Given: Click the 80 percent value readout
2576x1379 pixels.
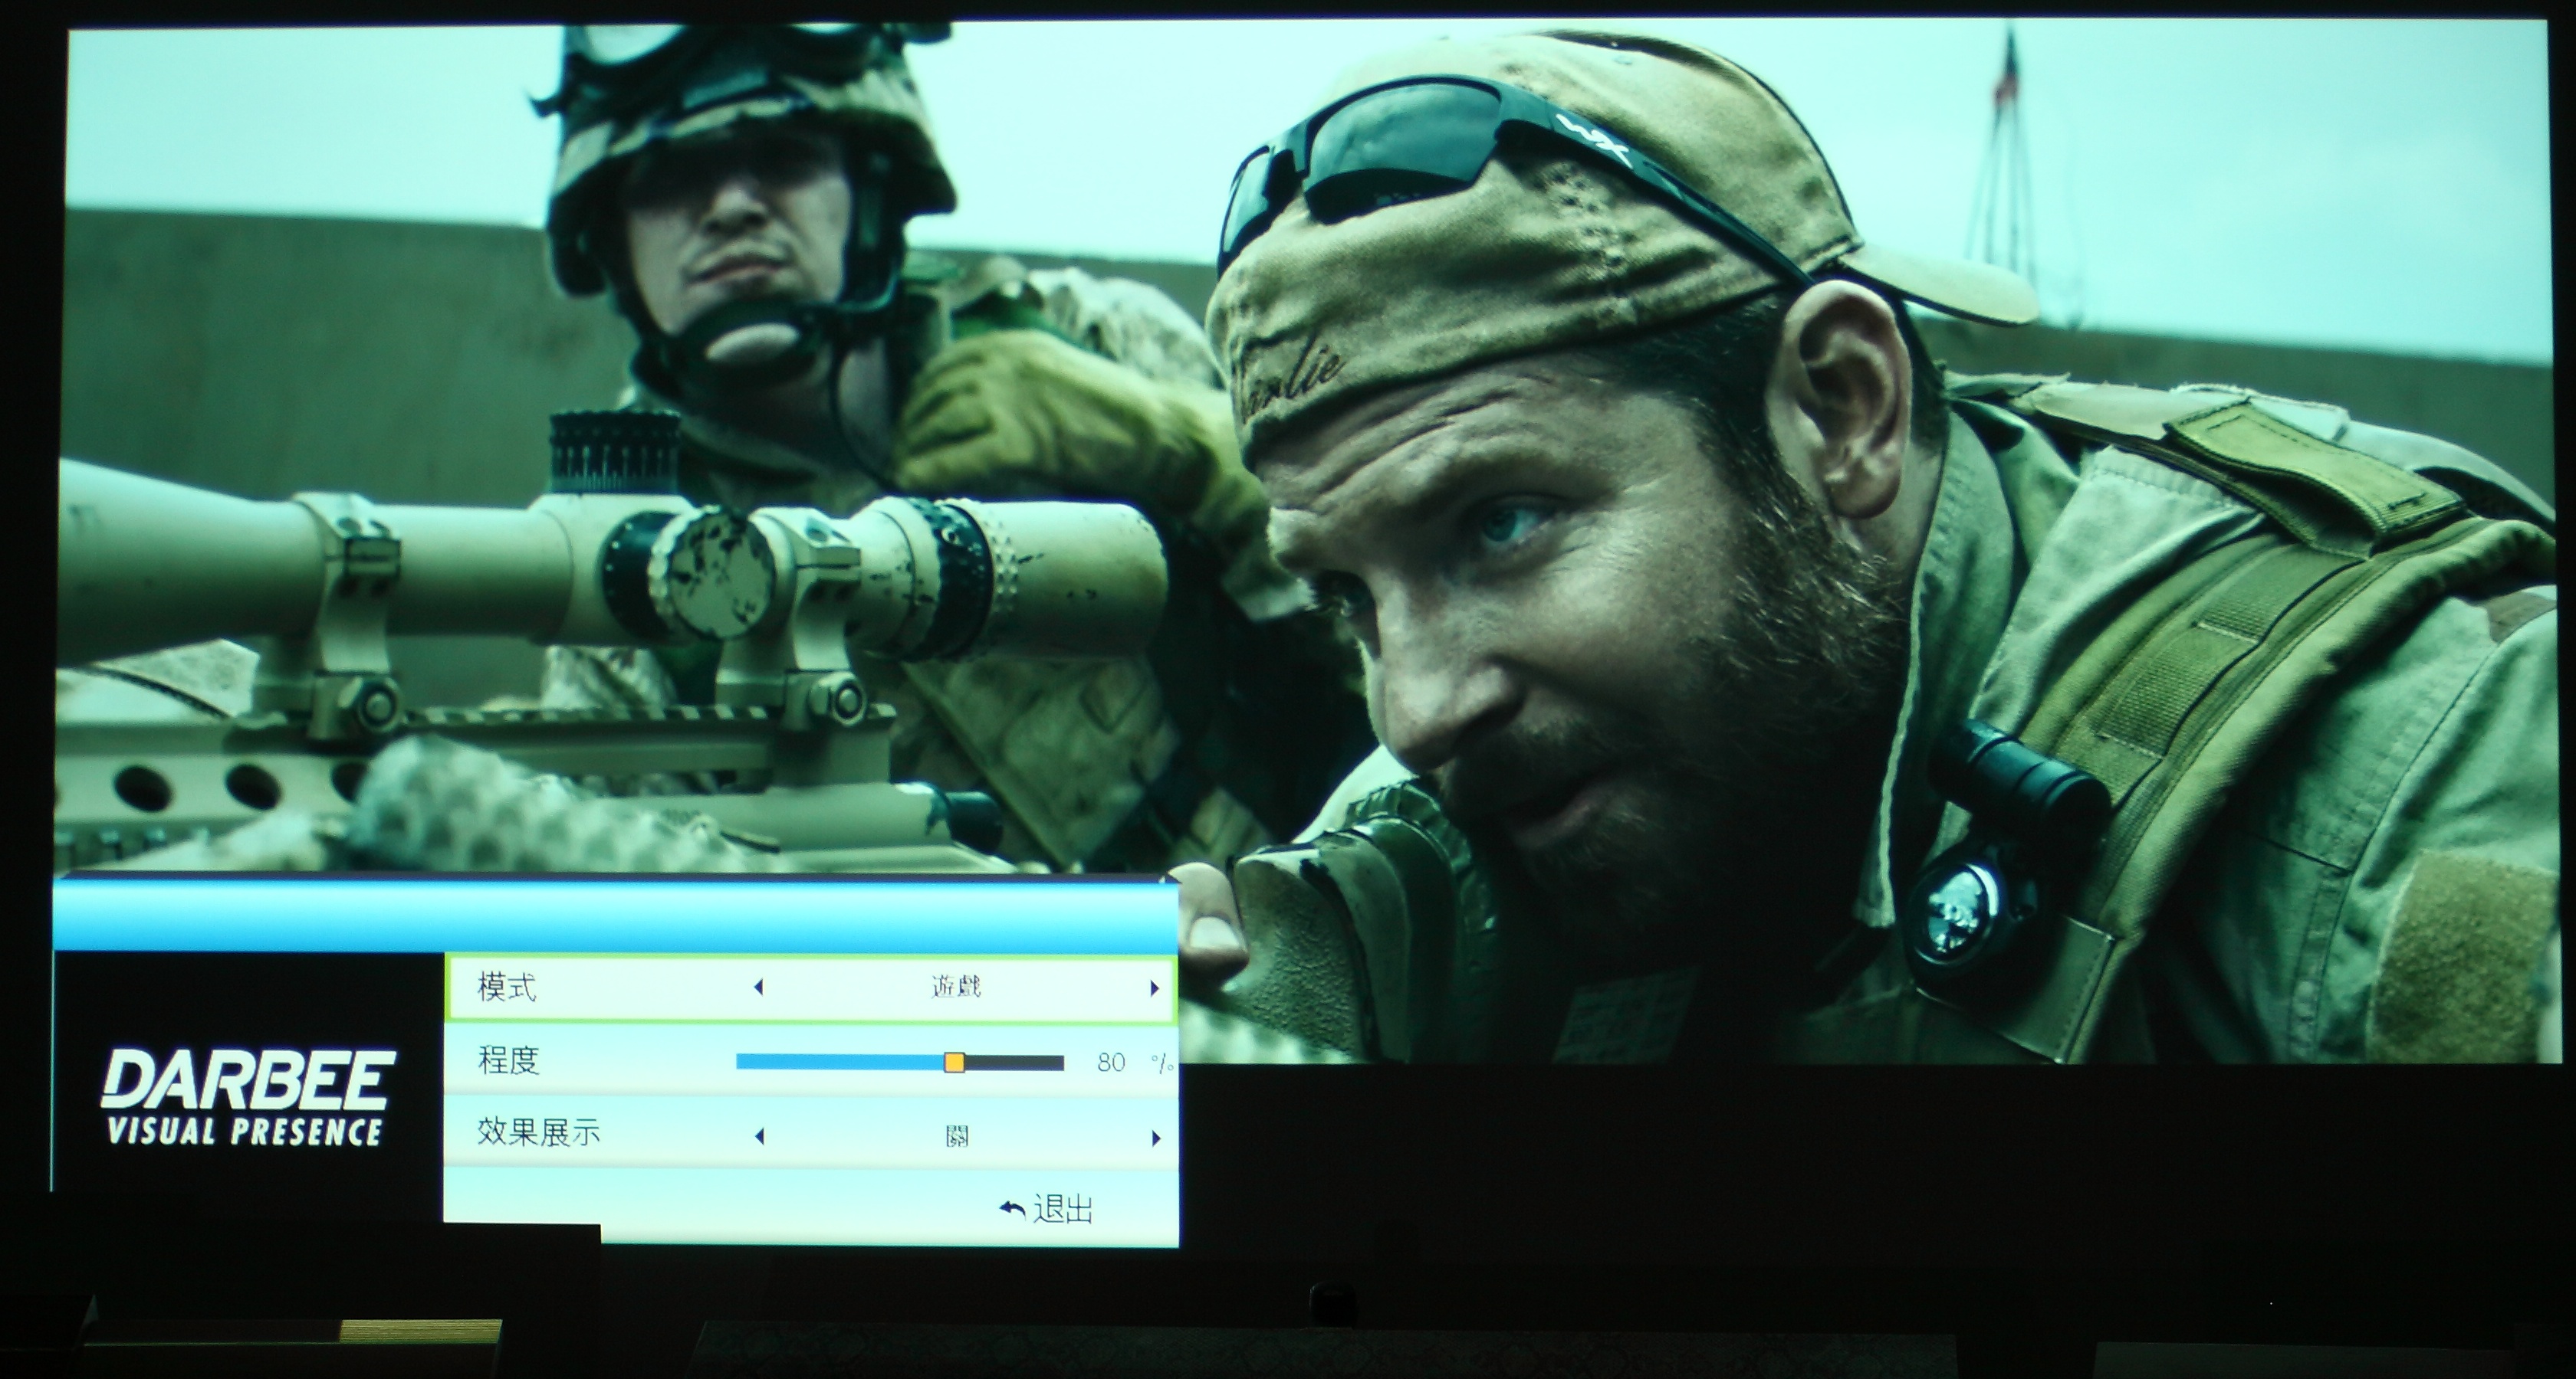Looking at the screenshot, I should click(1111, 1063).
